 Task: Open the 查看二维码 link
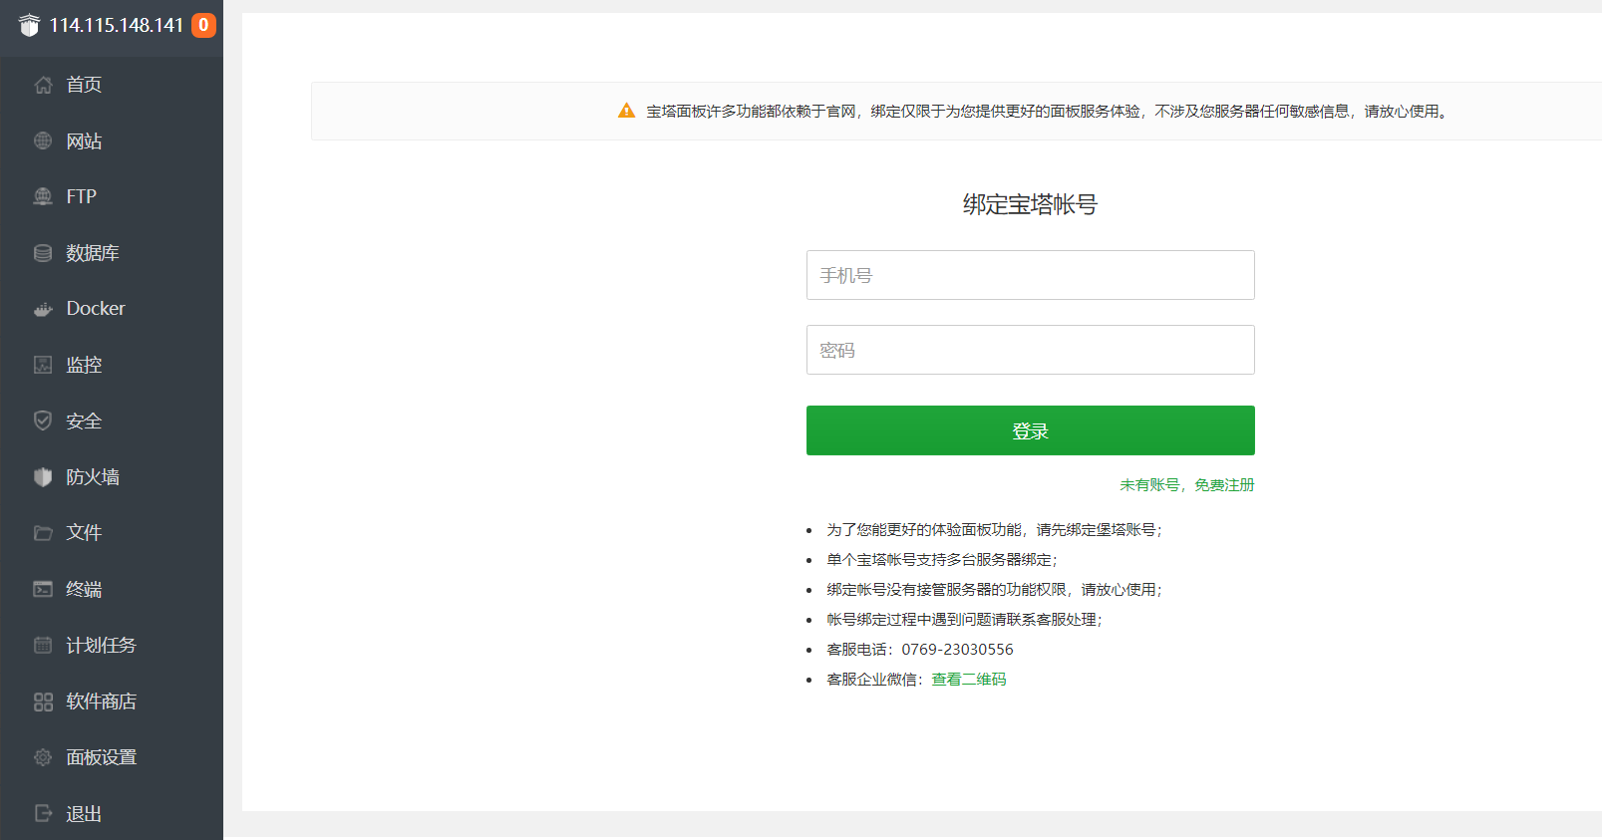968,679
